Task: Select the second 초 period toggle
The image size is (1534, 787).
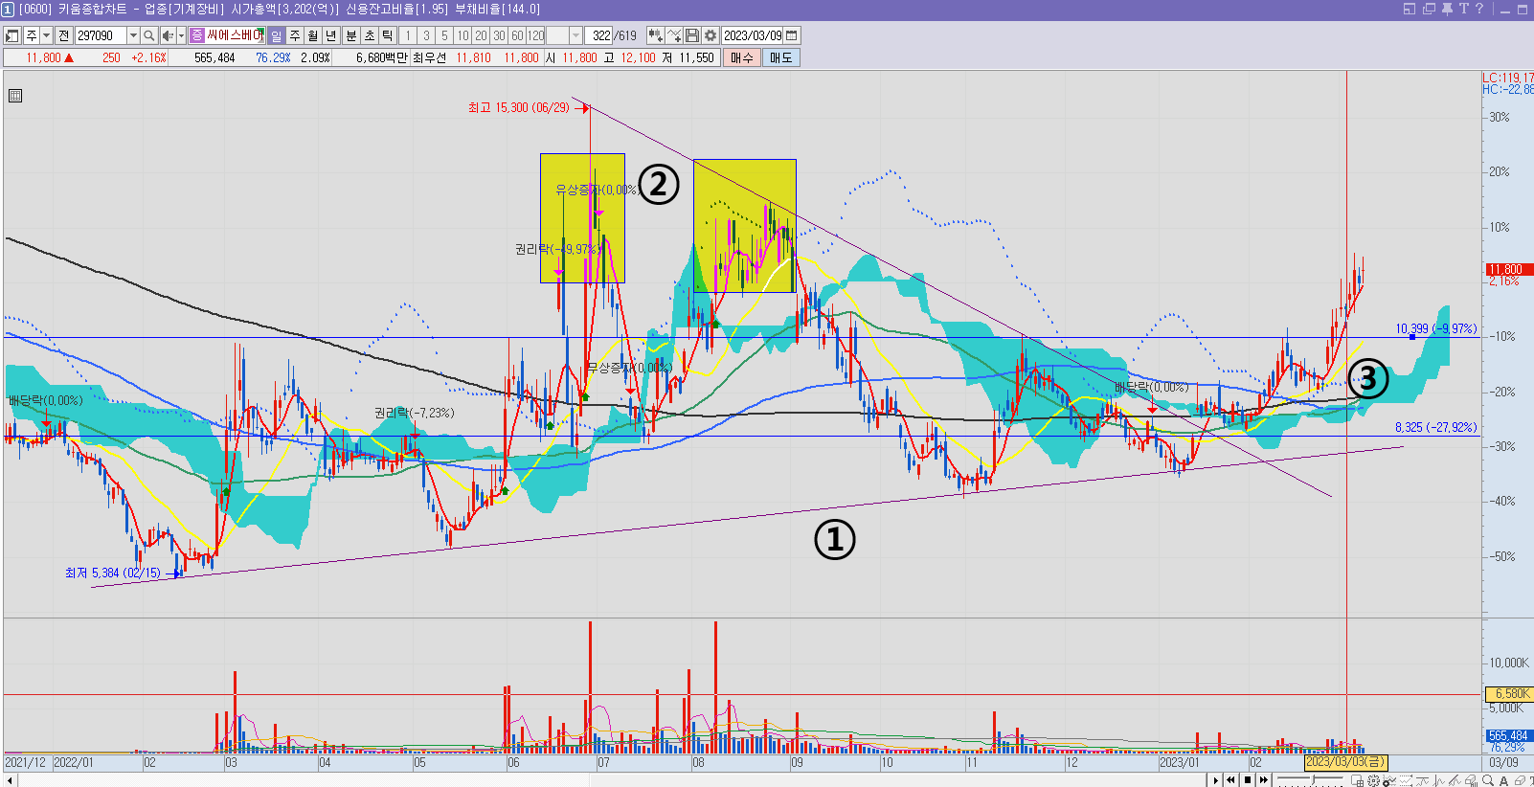Action: [369, 35]
